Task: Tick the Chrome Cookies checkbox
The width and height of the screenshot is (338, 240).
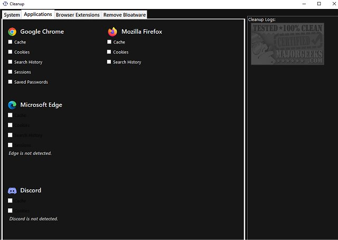Action: point(10,52)
